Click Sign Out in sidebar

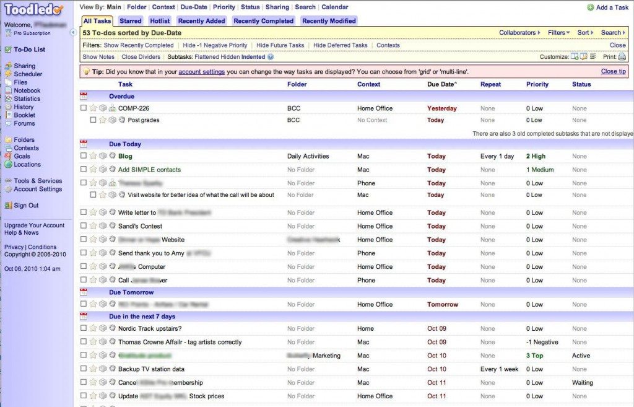26,206
